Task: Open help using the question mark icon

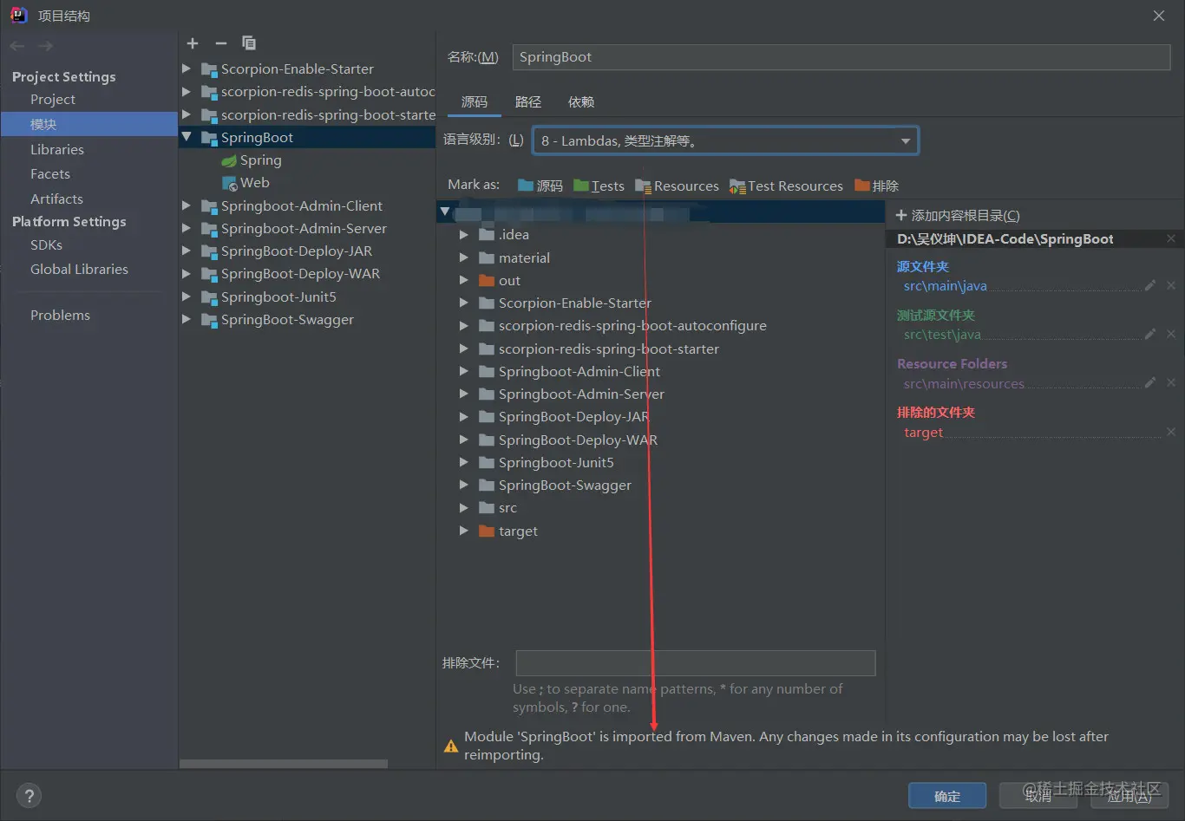Action: tap(29, 795)
